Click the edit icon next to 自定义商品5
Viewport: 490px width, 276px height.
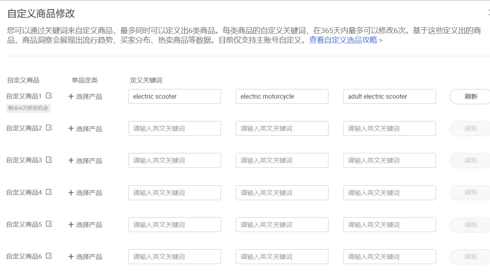coord(49,224)
